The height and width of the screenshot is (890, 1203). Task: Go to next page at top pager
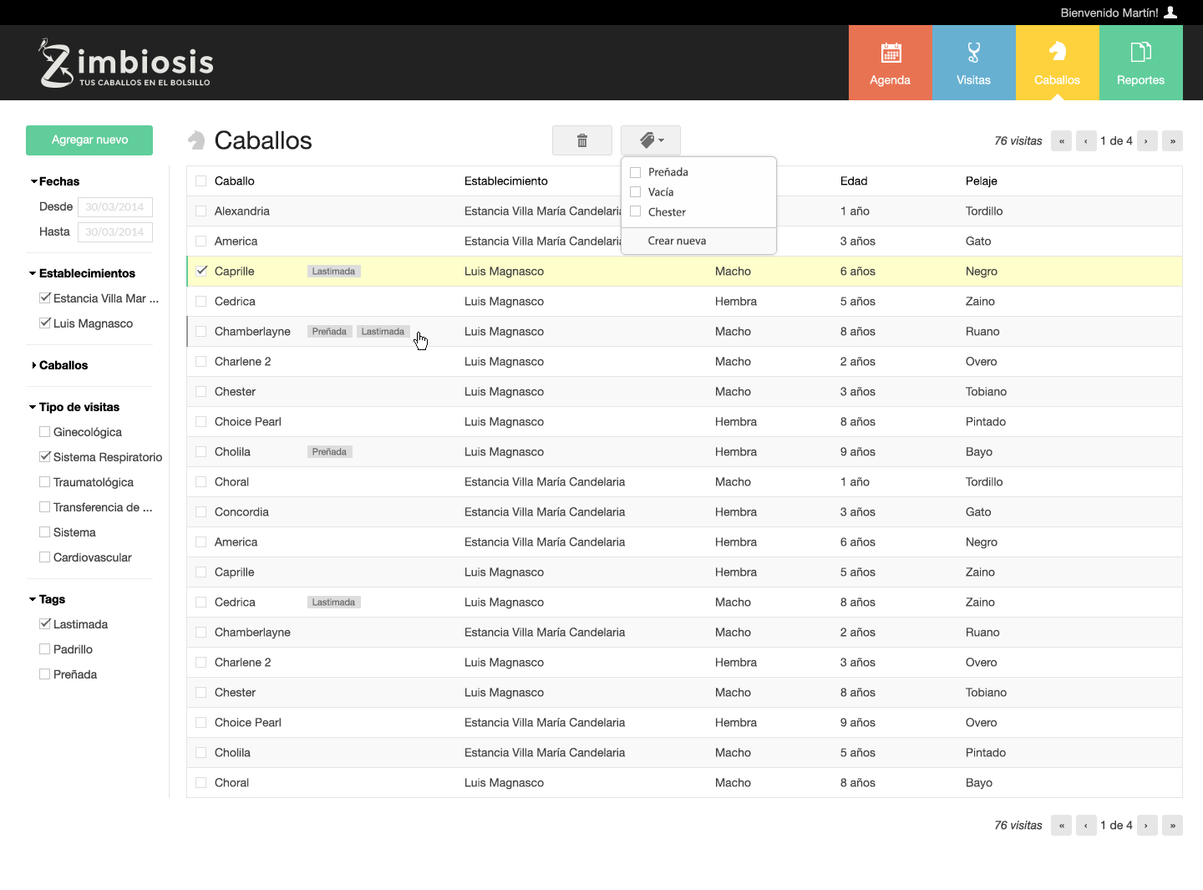(x=1147, y=141)
